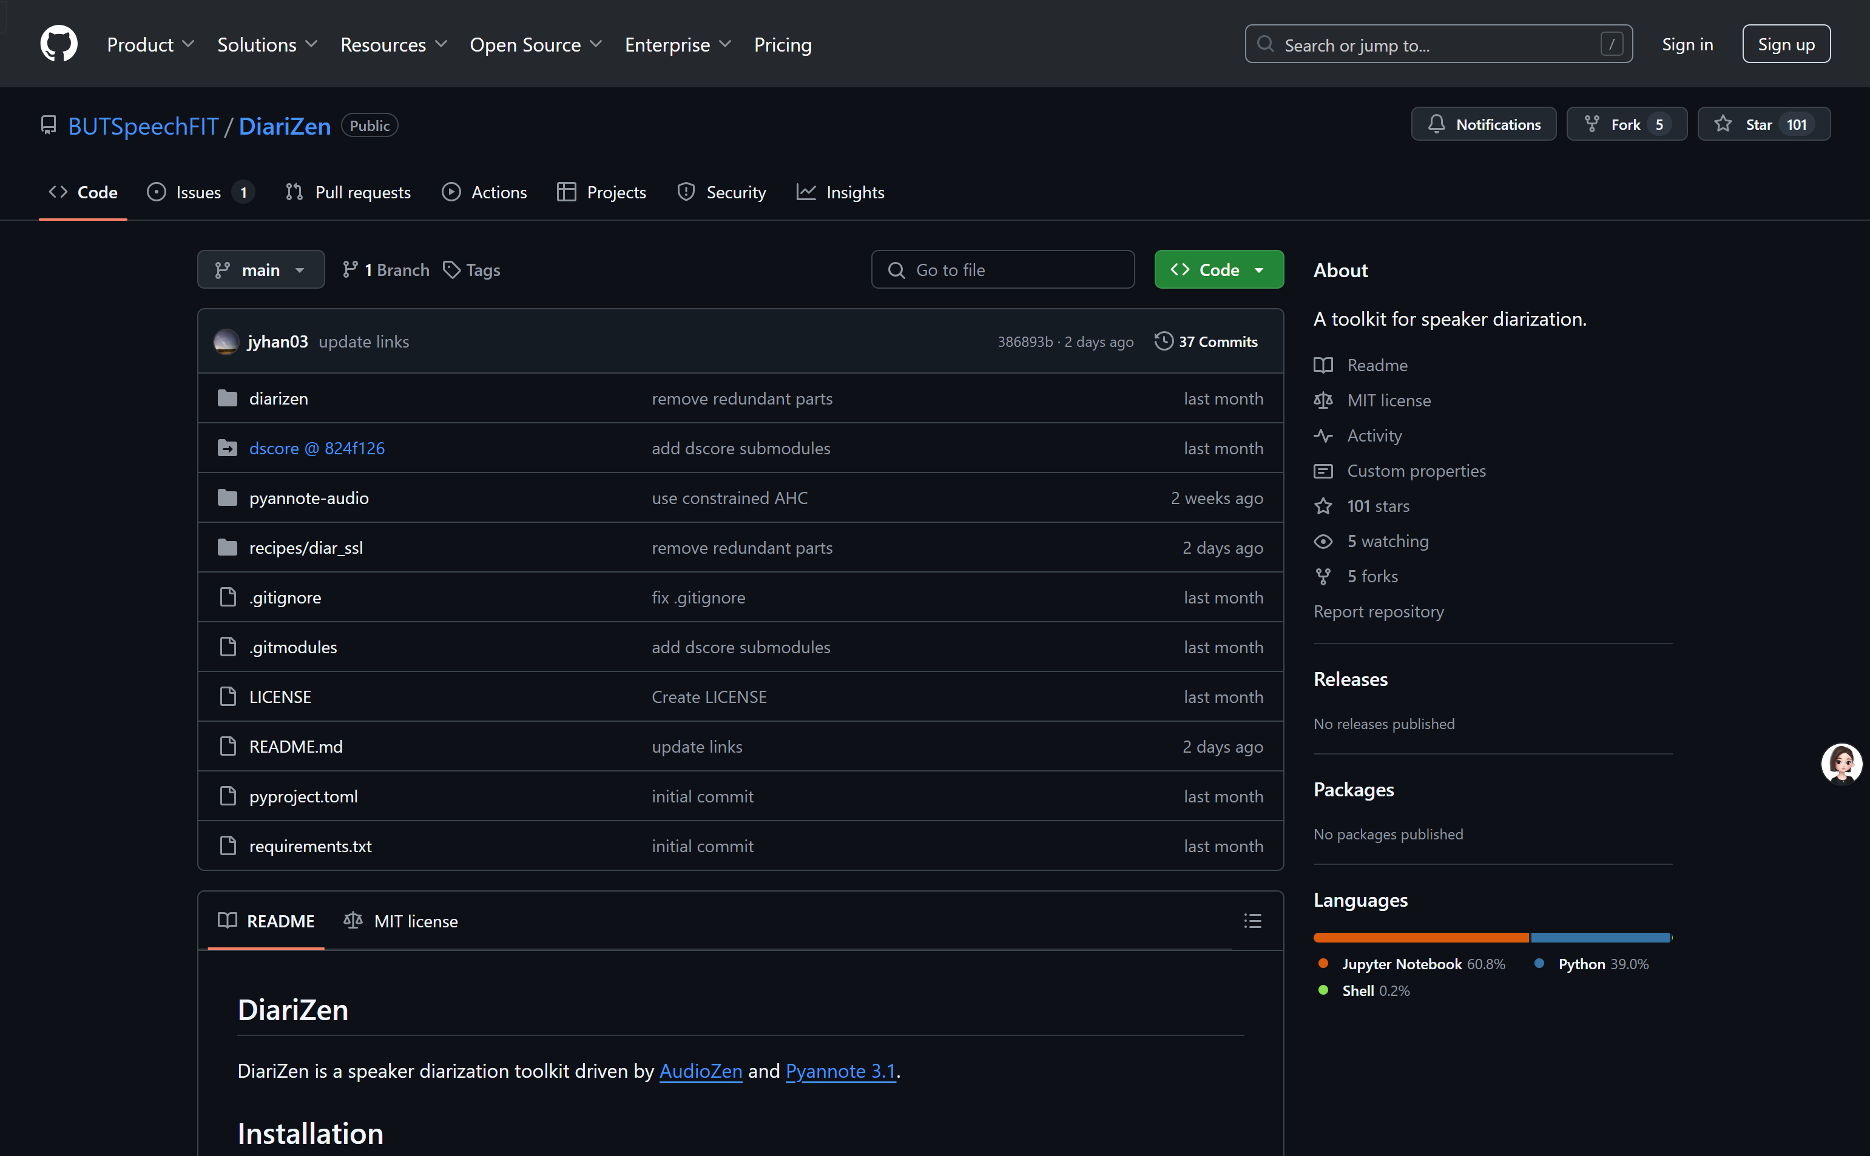This screenshot has width=1870, height=1156.
Task: Click the forks icon in About
Action: [x=1323, y=576]
